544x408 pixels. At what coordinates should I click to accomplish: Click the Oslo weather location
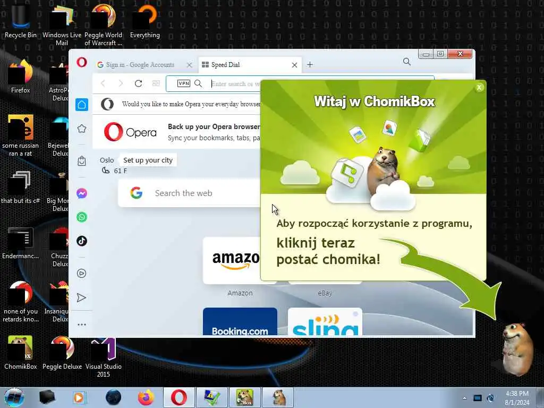point(107,160)
